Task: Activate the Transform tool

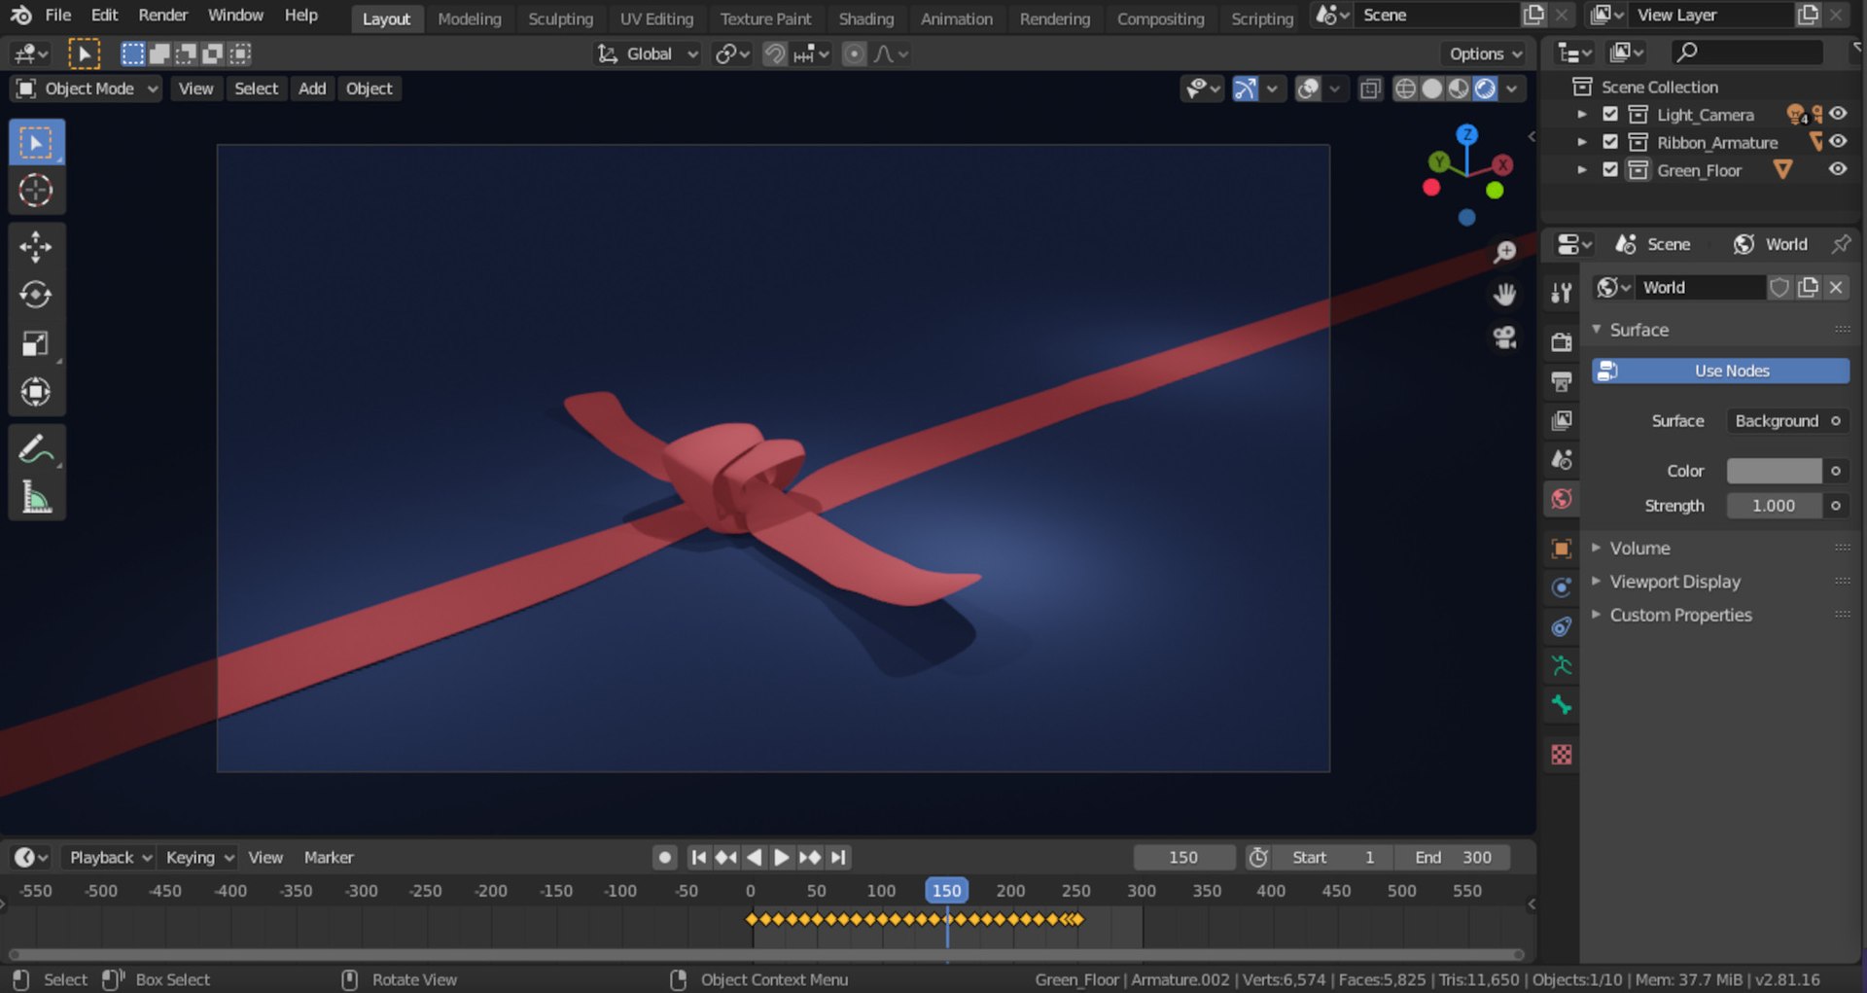Action: (x=36, y=392)
